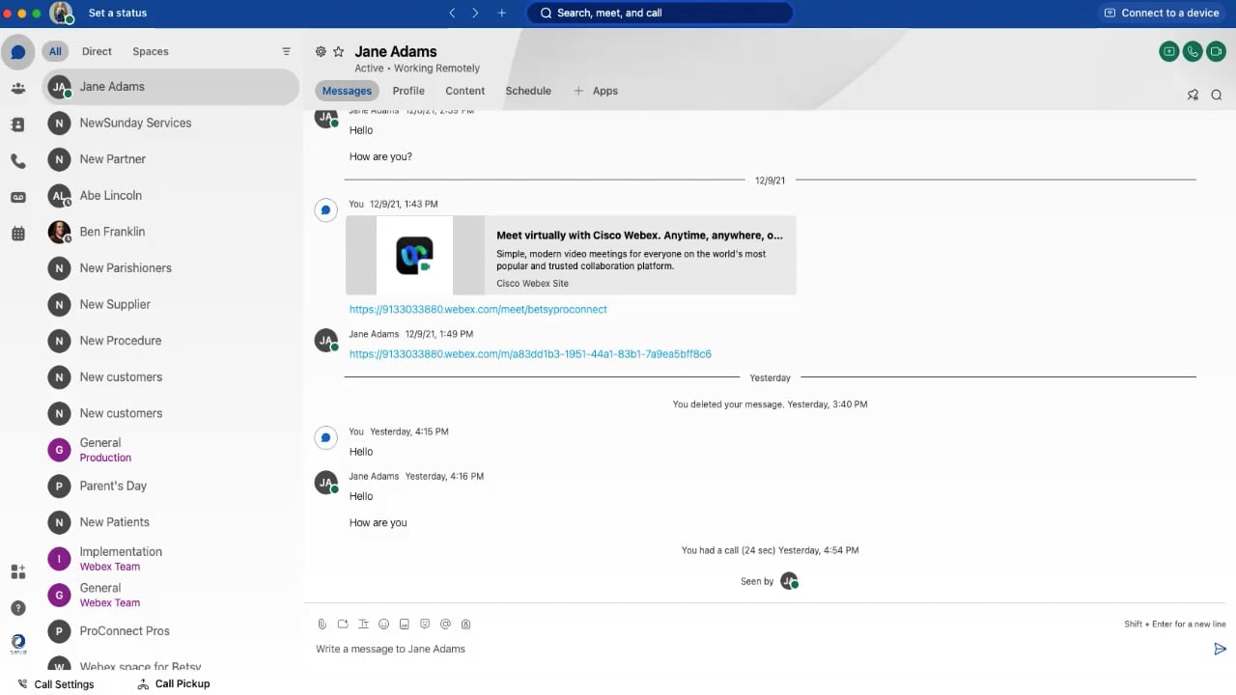
Task: Set a status from the header
Action: pos(118,14)
